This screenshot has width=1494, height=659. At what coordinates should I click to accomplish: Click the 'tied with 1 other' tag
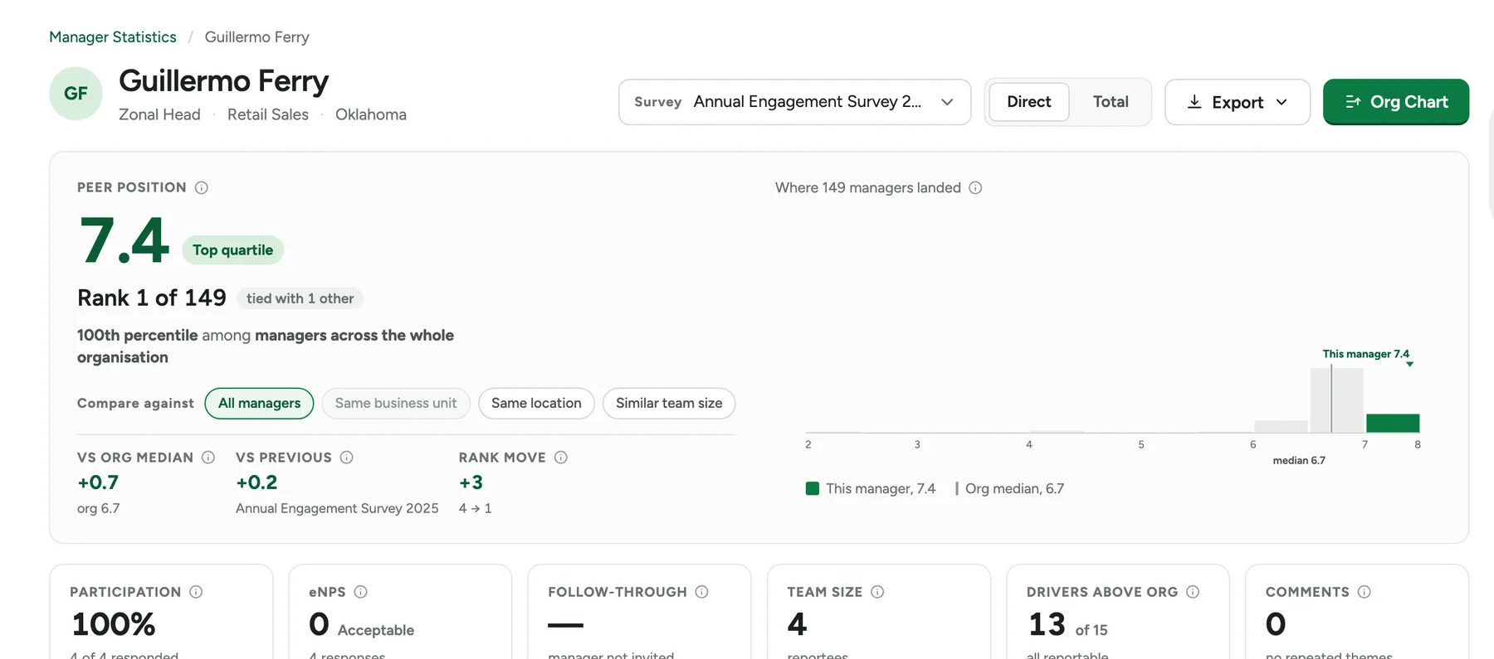(300, 298)
